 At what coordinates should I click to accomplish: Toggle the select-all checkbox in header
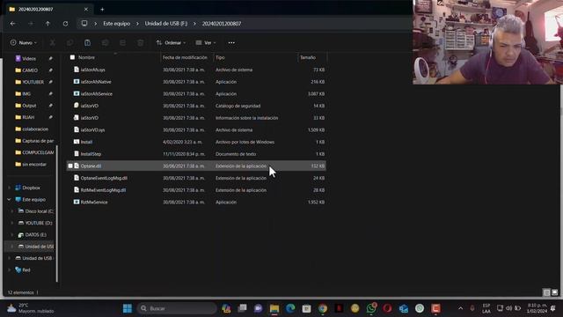pos(72,57)
